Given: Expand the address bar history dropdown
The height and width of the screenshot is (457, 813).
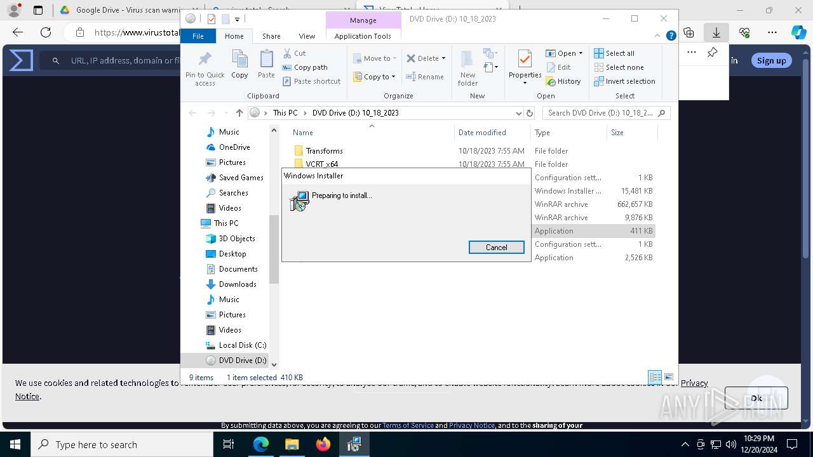Looking at the screenshot, I should [x=519, y=113].
